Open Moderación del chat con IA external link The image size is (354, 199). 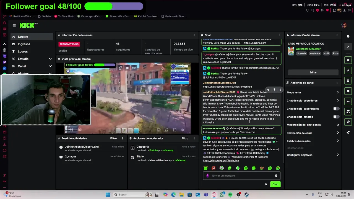[x=338, y=125]
